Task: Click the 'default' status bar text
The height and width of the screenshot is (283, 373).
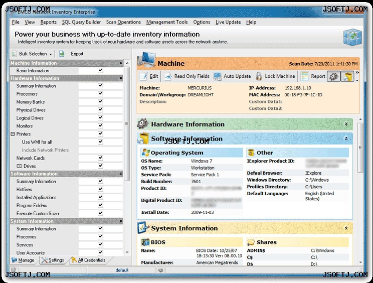Action: click(x=122, y=270)
